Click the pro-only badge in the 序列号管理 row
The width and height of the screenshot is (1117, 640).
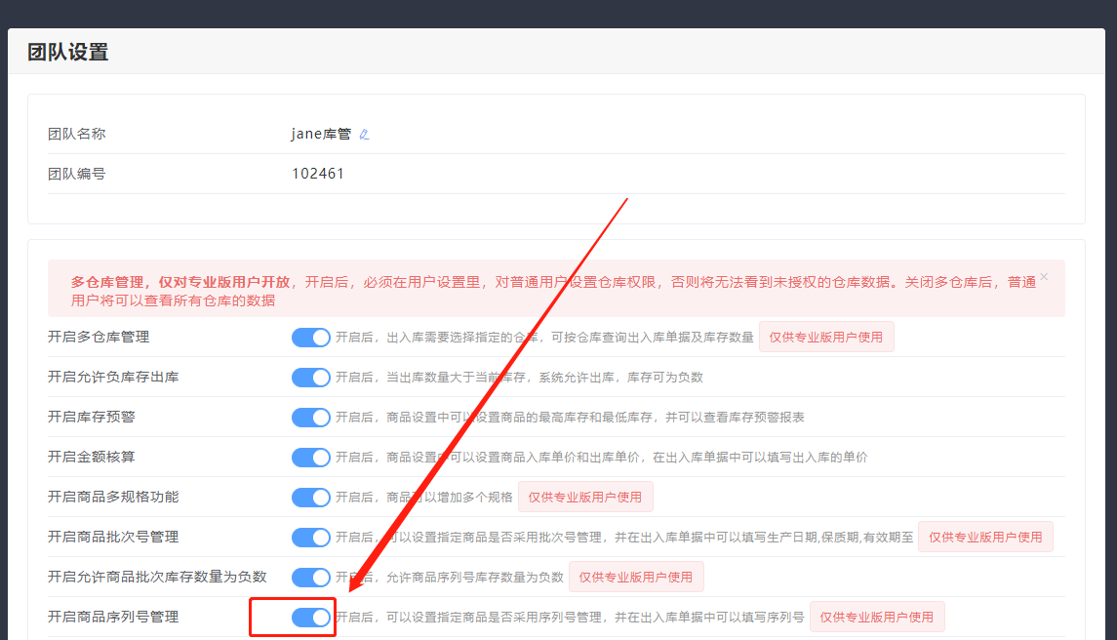[x=876, y=618]
